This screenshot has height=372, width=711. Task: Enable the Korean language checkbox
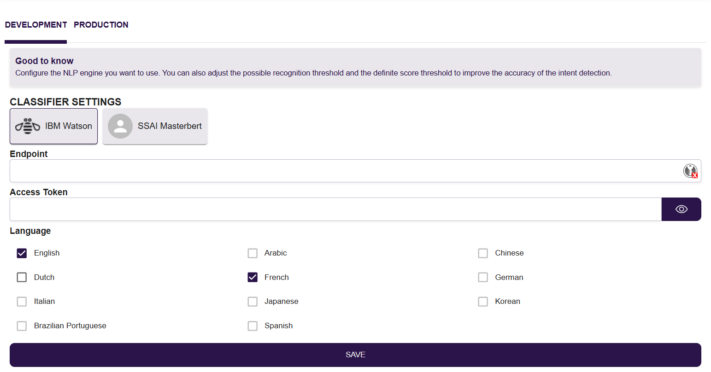(x=483, y=302)
